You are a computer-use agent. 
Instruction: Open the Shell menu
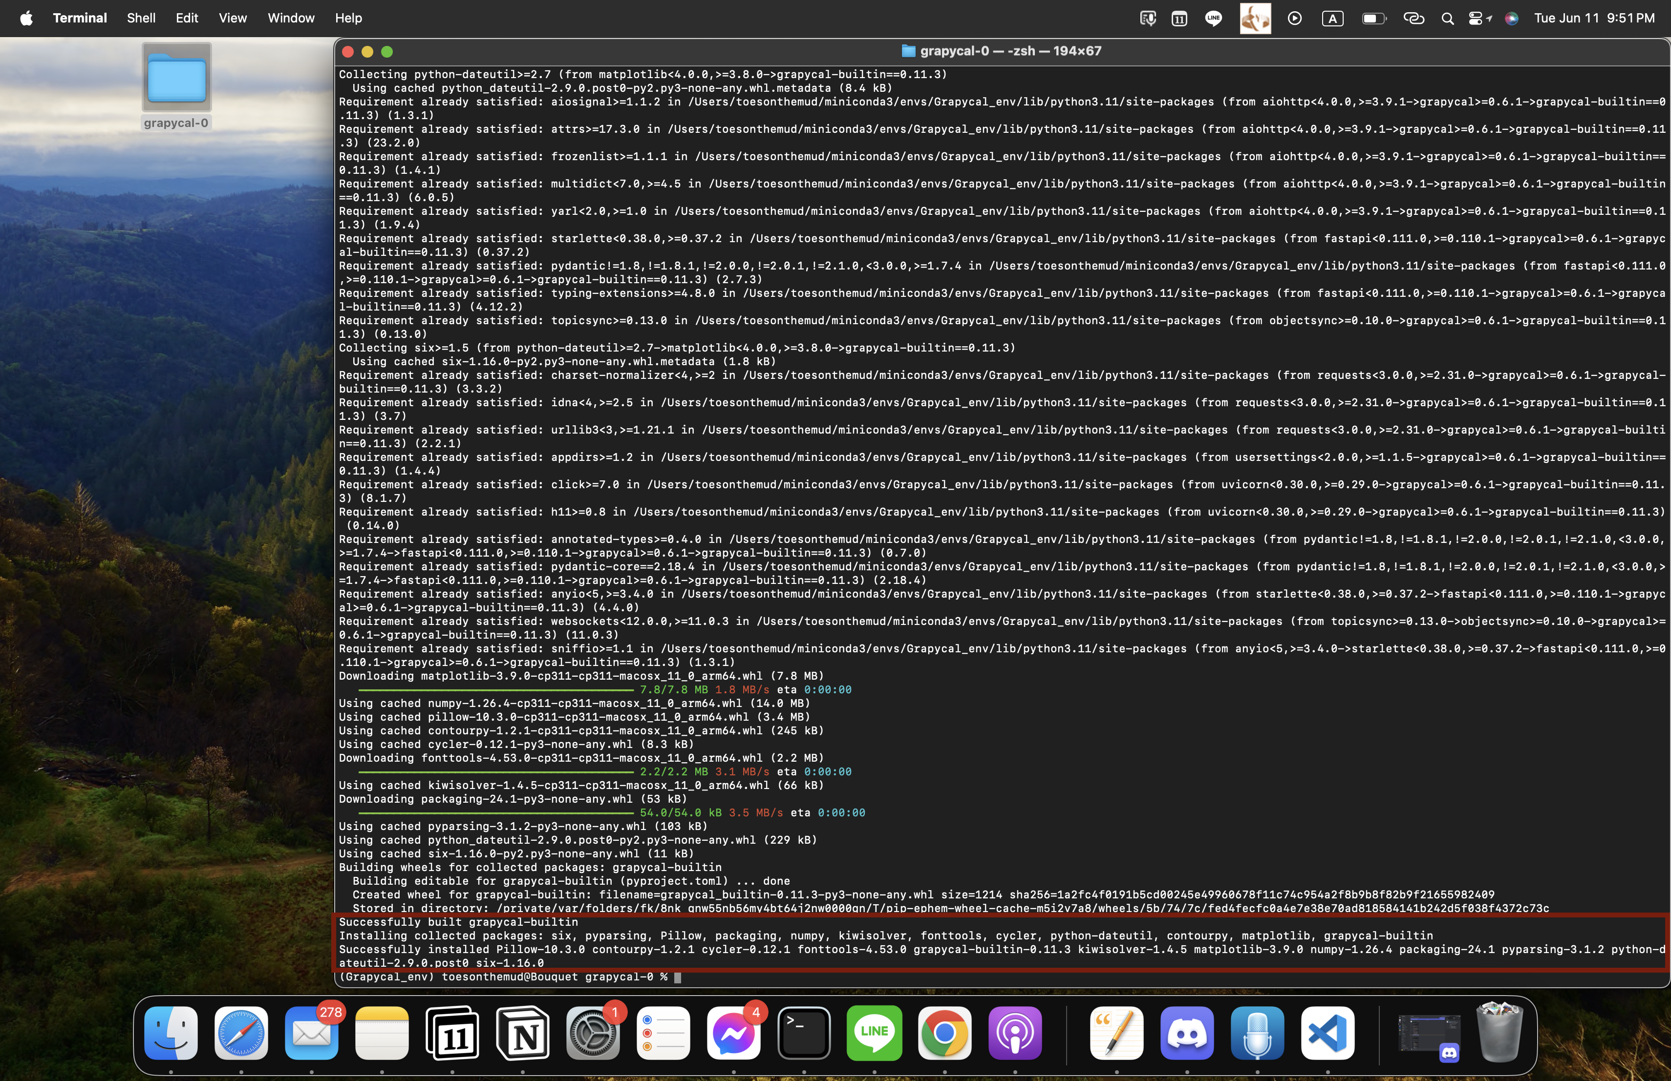(141, 18)
